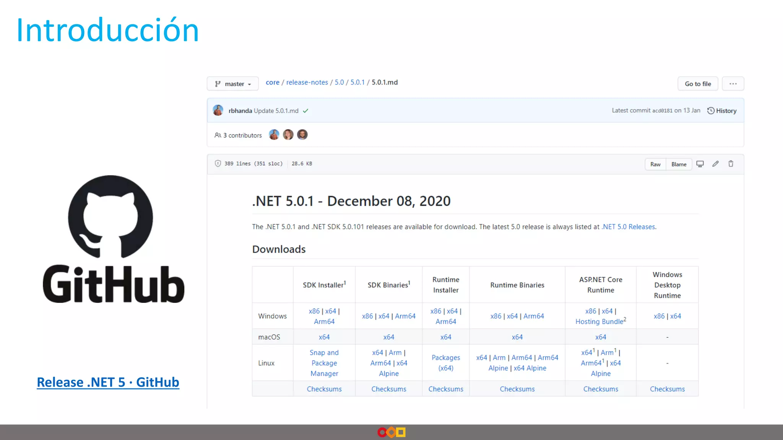The width and height of the screenshot is (783, 440).
Task: Click the '389 lines (351 sloc)' text
Action: point(253,163)
